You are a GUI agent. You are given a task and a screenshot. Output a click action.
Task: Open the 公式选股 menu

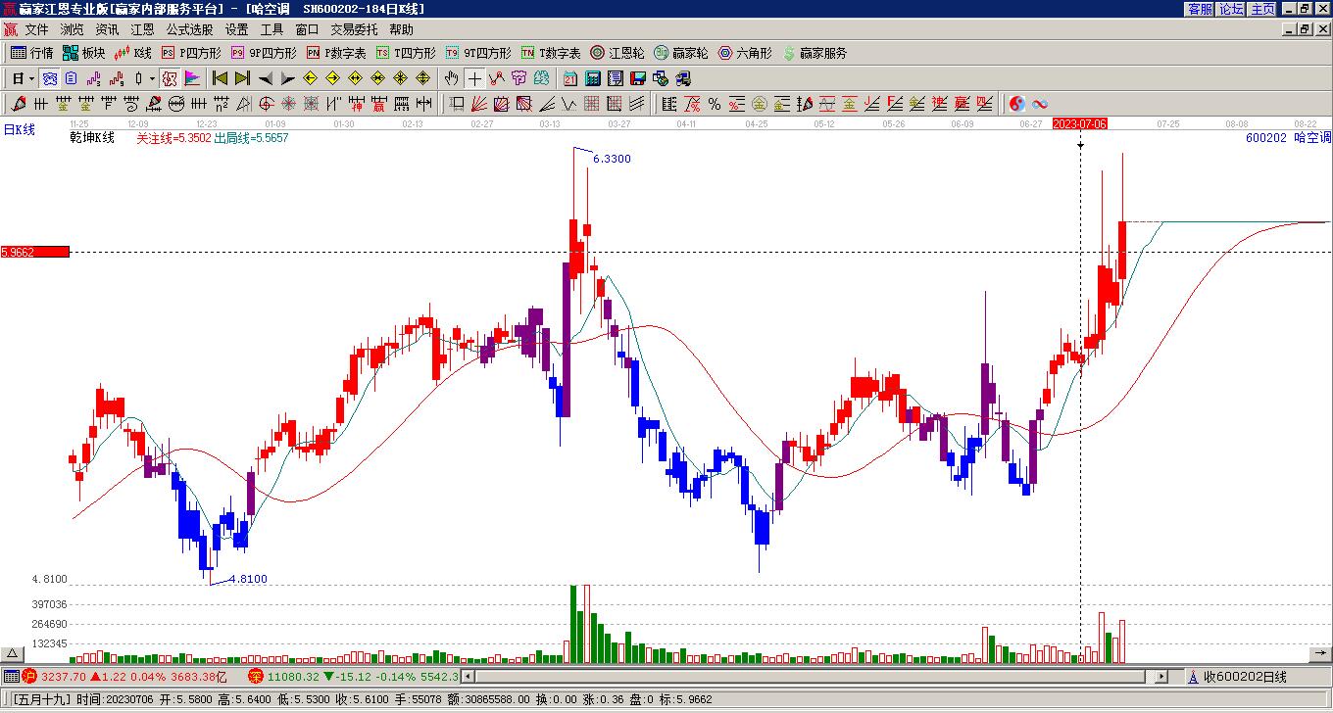click(190, 30)
